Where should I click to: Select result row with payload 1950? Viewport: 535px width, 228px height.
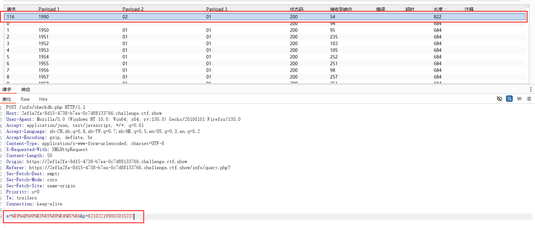click(x=265, y=30)
